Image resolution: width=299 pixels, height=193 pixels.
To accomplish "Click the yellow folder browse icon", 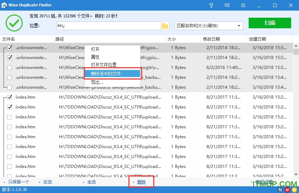I will point(165,26).
